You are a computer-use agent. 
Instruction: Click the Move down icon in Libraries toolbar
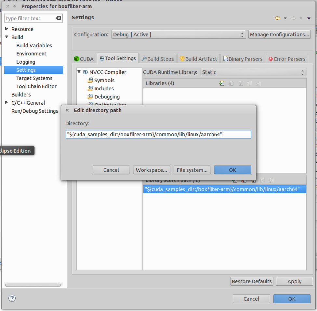click(258, 83)
